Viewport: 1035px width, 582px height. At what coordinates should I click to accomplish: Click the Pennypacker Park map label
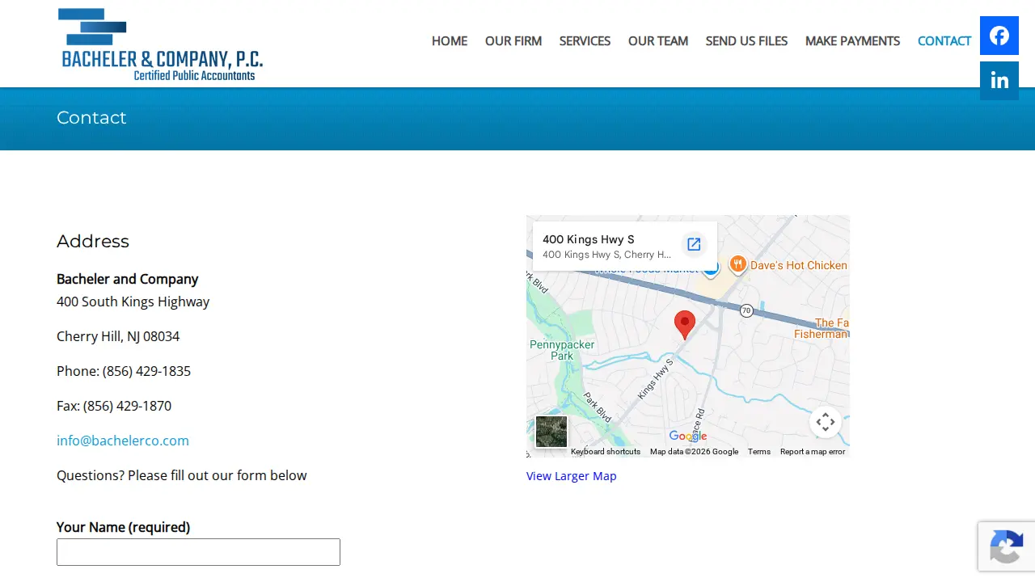(x=562, y=350)
